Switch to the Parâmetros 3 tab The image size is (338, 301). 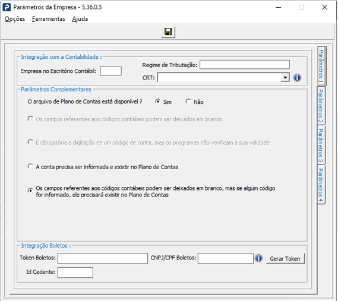(321, 145)
